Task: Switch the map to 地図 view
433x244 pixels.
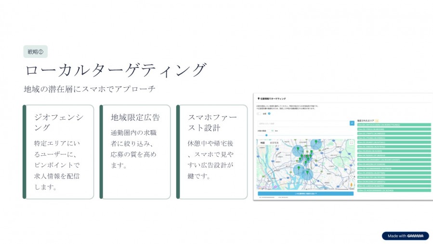Action: coord(262,143)
